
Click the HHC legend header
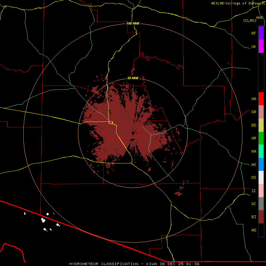click(260, 18)
